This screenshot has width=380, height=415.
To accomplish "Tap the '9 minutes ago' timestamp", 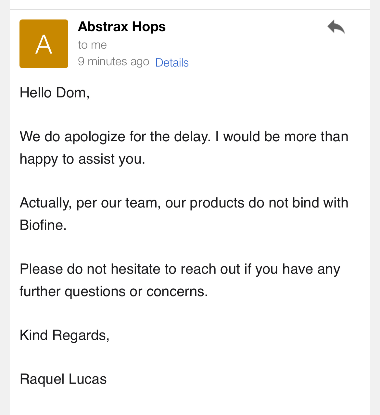I will [x=113, y=61].
